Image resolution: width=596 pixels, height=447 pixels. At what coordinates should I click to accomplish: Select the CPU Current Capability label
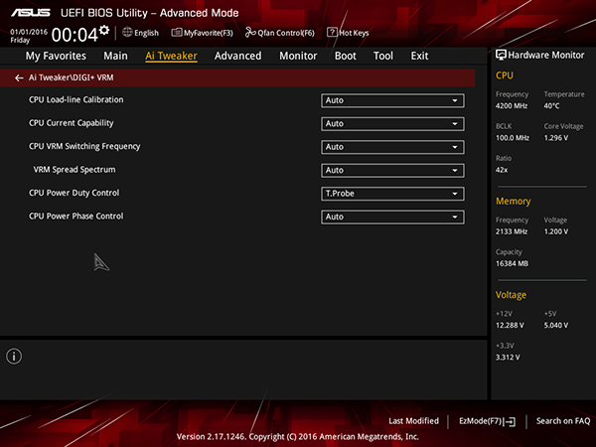pyautogui.click(x=72, y=123)
